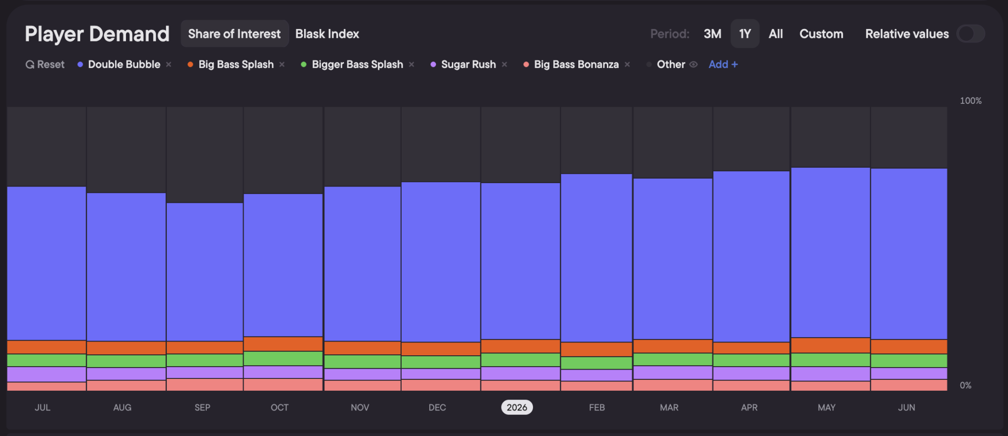Click the SEP month label

[x=202, y=407]
